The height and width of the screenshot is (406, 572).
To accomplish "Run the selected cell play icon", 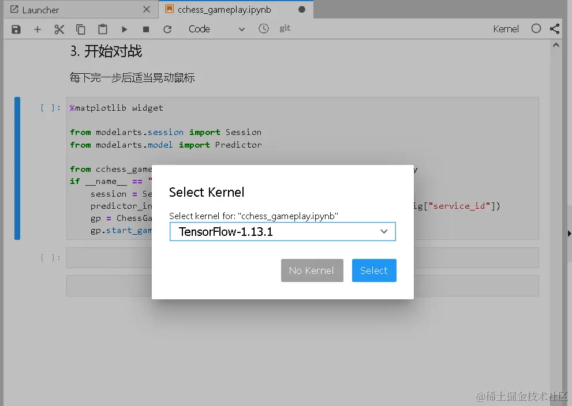I will point(125,29).
